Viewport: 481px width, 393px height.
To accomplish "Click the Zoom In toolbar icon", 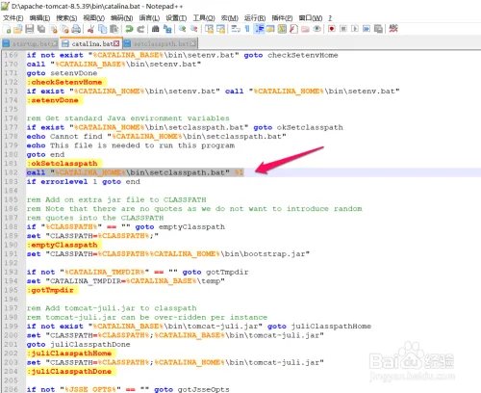I will [x=183, y=29].
